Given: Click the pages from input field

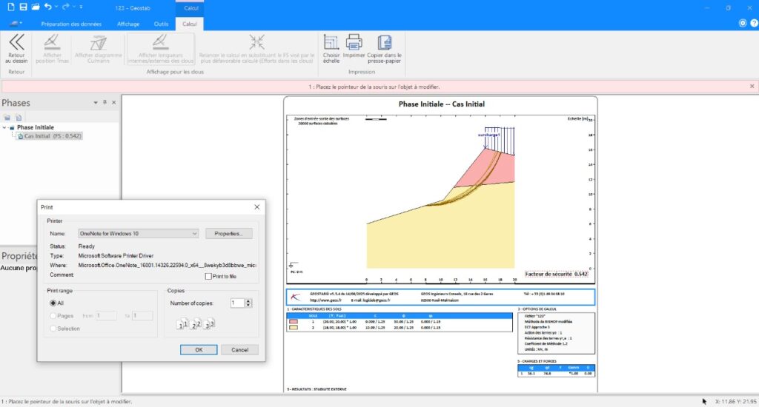Looking at the screenshot, I should pos(106,316).
